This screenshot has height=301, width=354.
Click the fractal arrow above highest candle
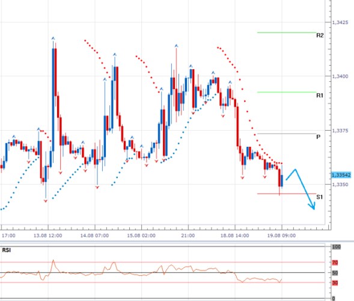(53, 38)
